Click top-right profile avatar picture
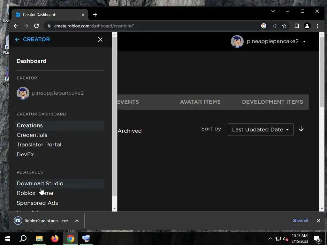Screen dimensions: 327x245 coord(237,41)
